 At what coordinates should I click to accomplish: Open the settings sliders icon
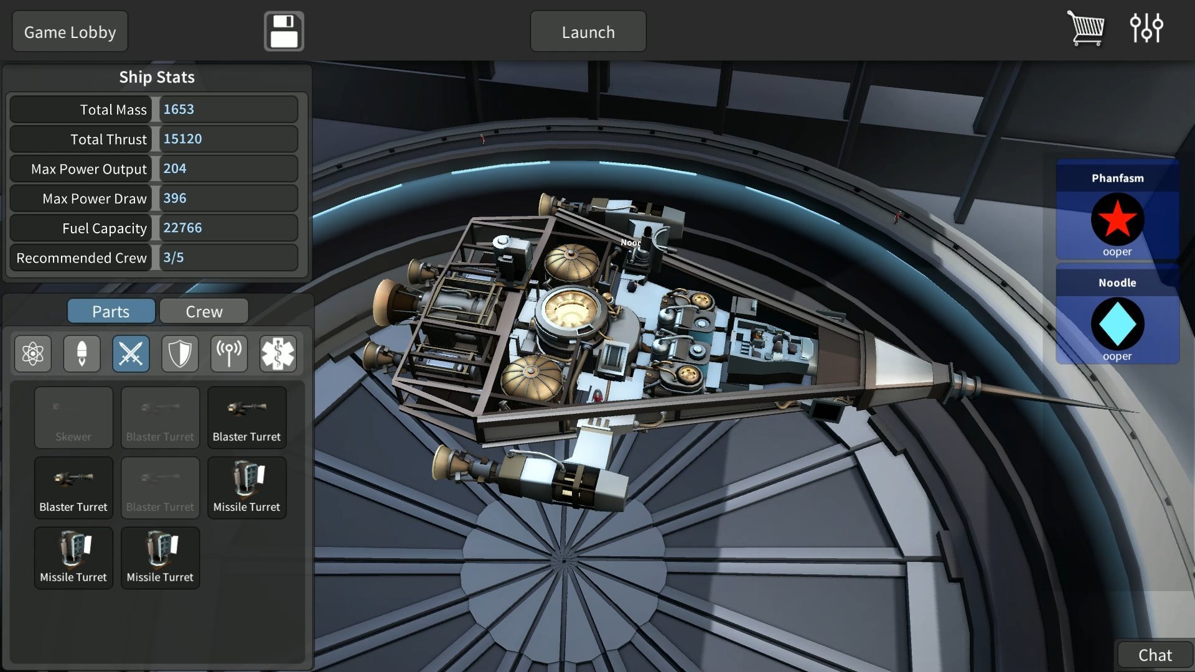coord(1146,29)
